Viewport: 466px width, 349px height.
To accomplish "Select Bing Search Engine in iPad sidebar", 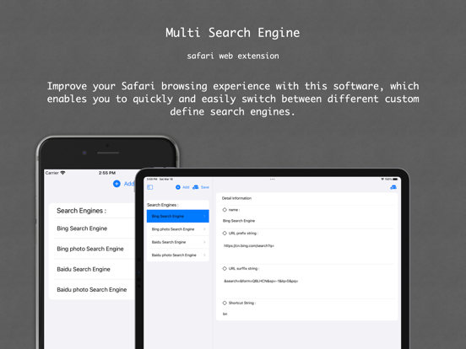I will coord(178,216).
